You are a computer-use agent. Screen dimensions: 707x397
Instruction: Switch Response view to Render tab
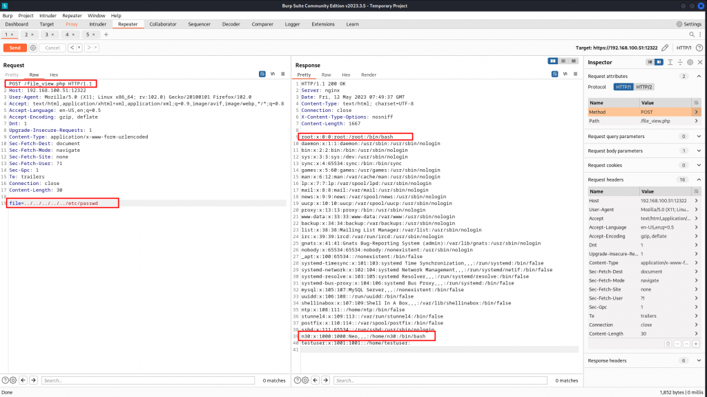(x=369, y=75)
